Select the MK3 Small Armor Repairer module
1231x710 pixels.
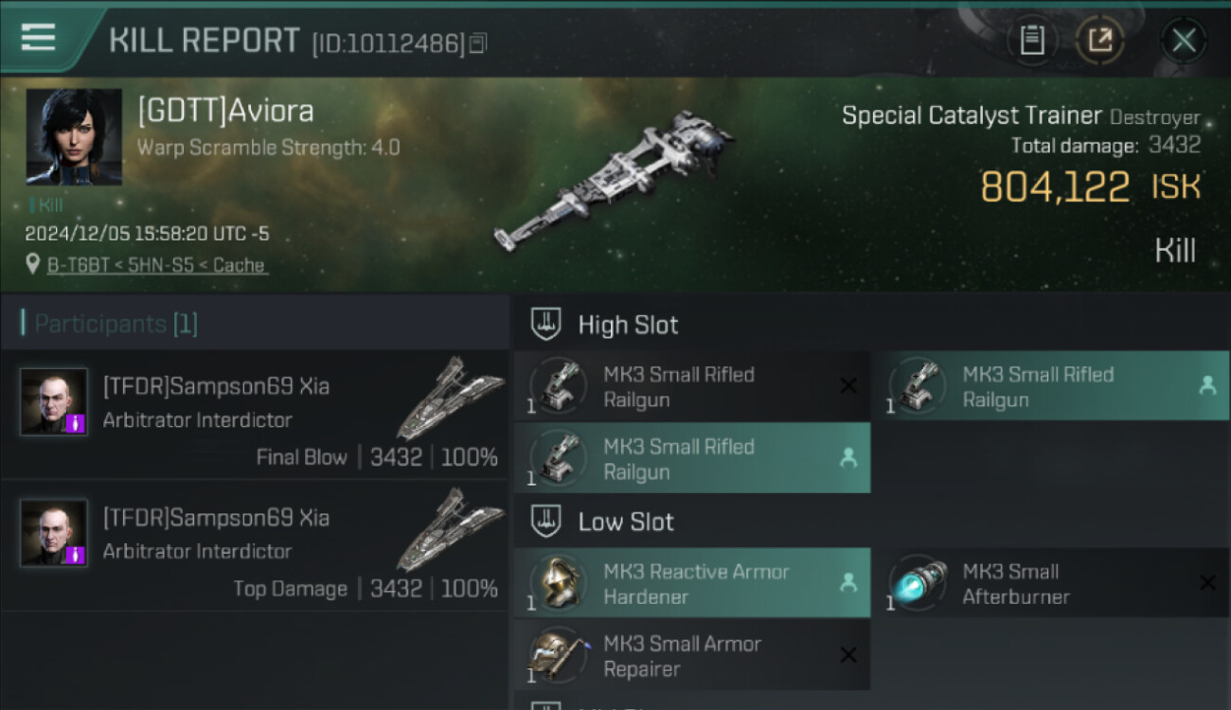coord(691,655)
